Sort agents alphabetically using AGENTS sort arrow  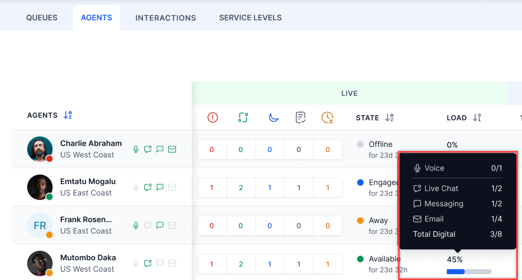tap(68, 115)
